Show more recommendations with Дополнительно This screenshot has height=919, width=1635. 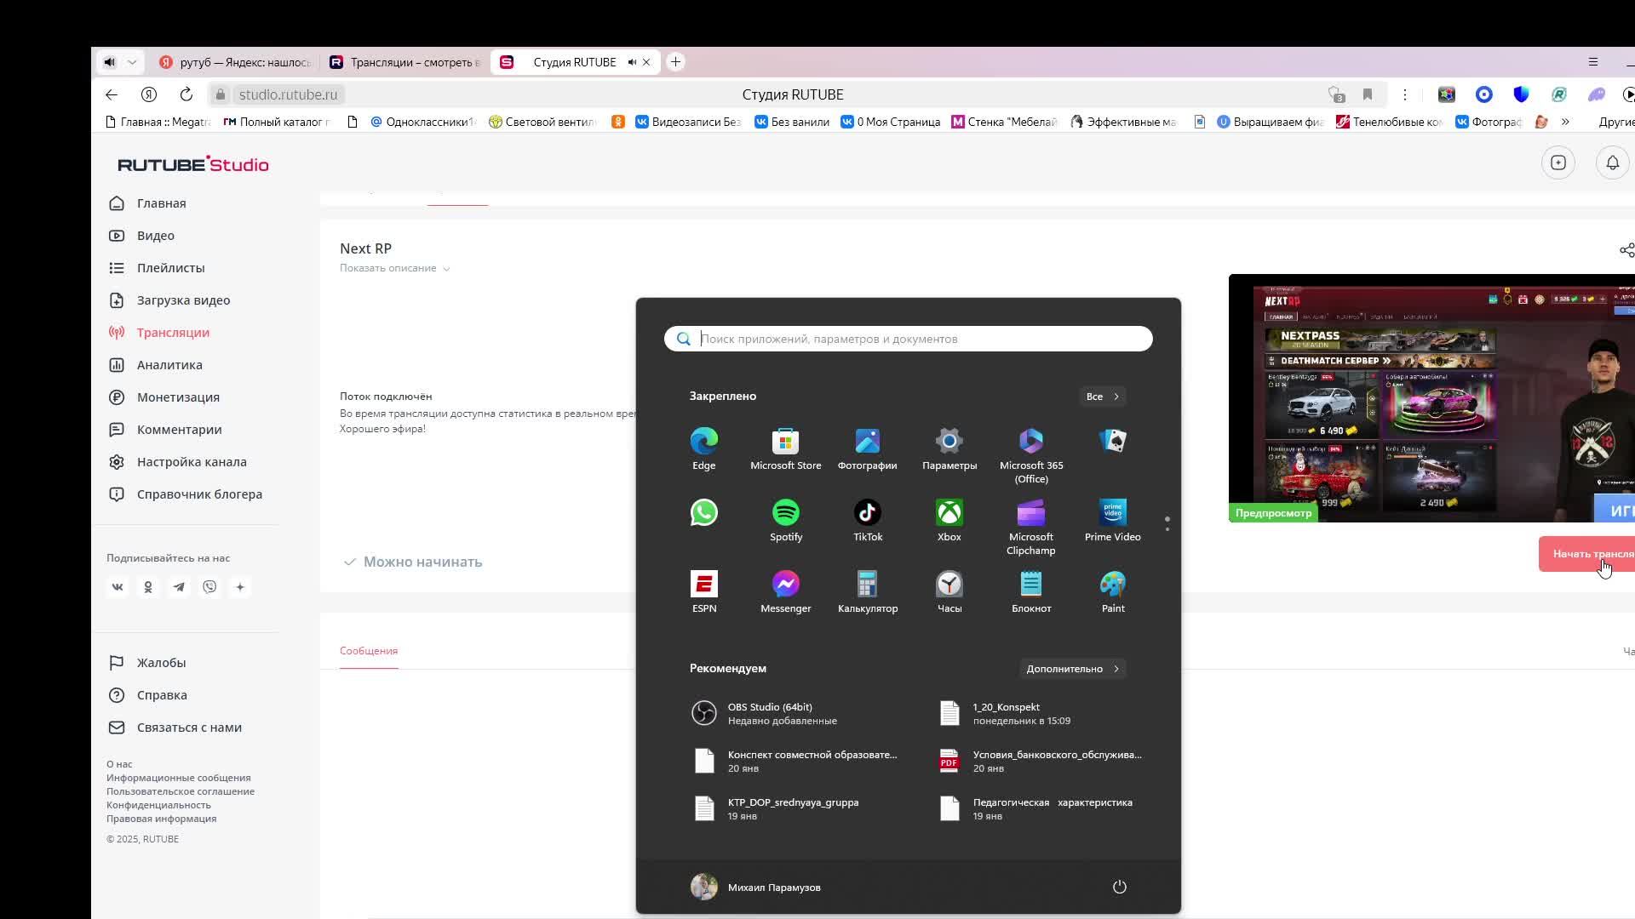click(1072, 669)
